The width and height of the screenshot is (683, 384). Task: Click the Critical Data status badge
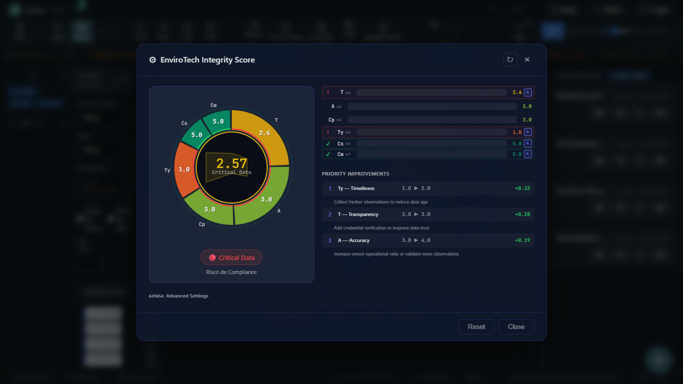[x=231, y=257]
